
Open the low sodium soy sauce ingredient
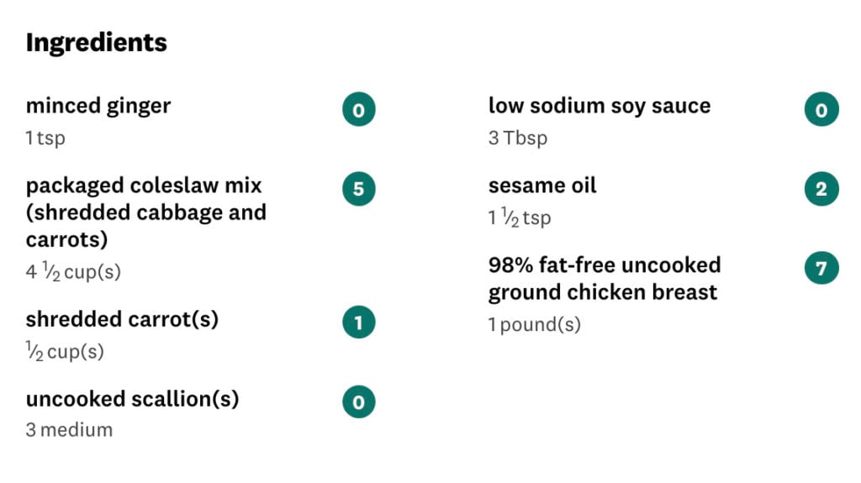tap(600, 106)
